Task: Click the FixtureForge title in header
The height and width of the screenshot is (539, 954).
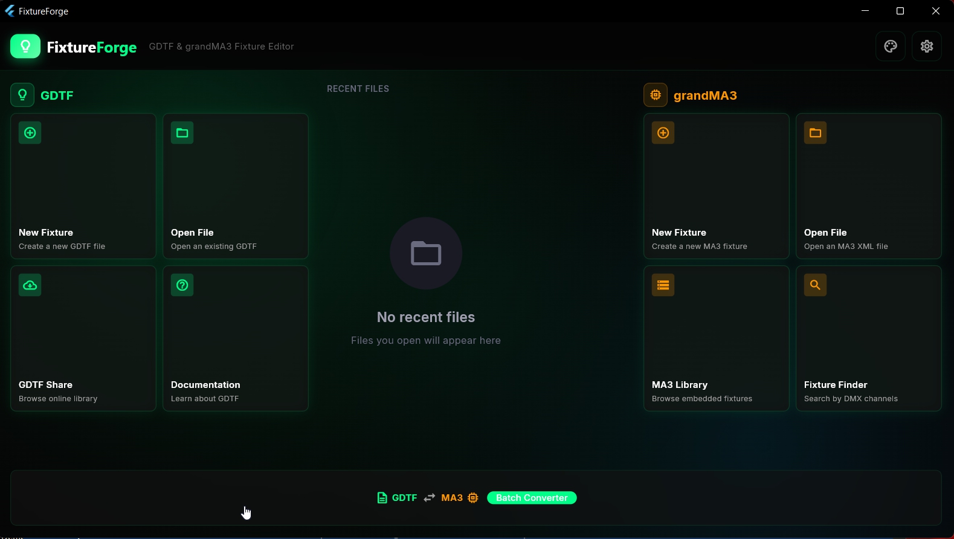Action: pos(92,47)
